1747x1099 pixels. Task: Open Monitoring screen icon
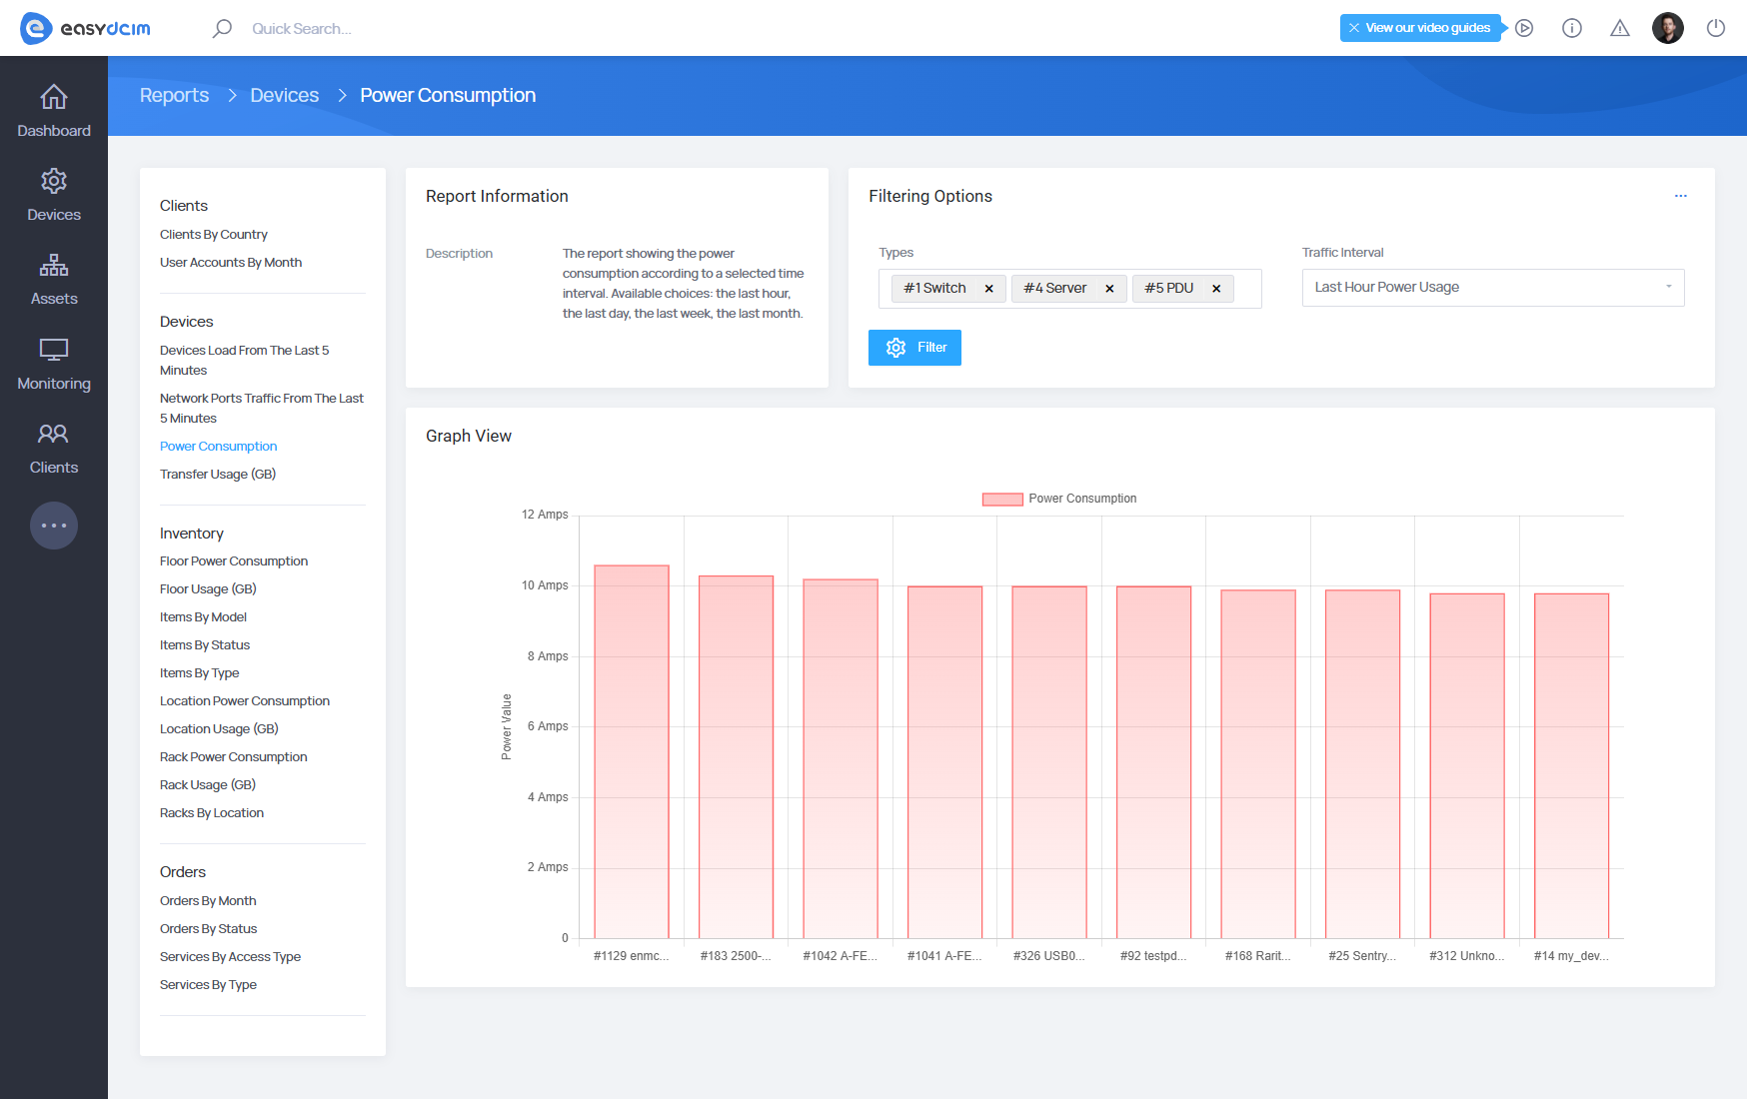pos(54,351)
